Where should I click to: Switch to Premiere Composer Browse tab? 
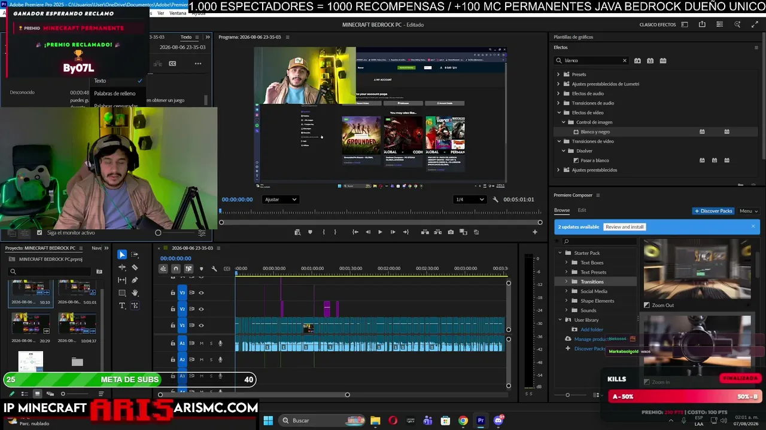tap(561, 210)
